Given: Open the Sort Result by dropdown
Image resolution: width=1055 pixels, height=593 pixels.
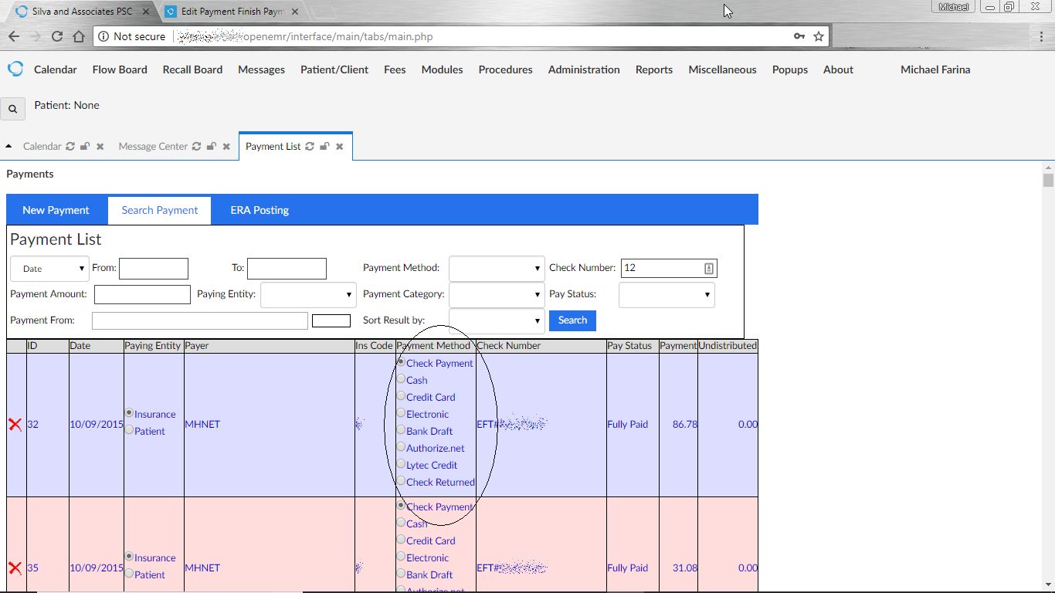Looking at the screenshot, I should 497,321.
